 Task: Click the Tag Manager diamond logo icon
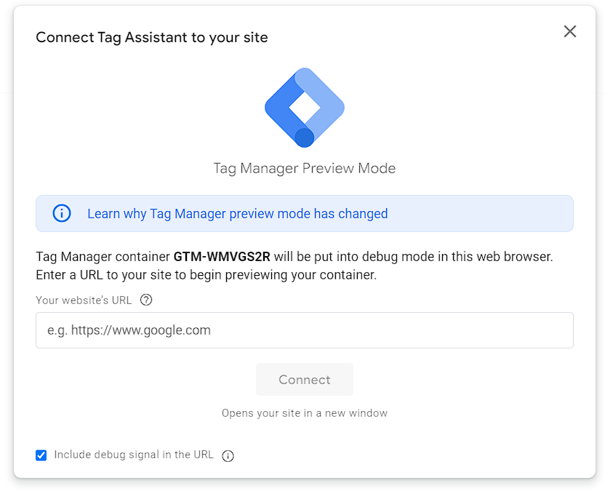pos(304,108)
